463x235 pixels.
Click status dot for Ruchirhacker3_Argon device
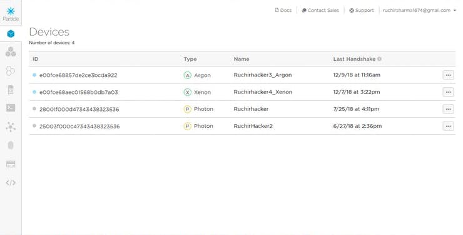tap(34, 75)
